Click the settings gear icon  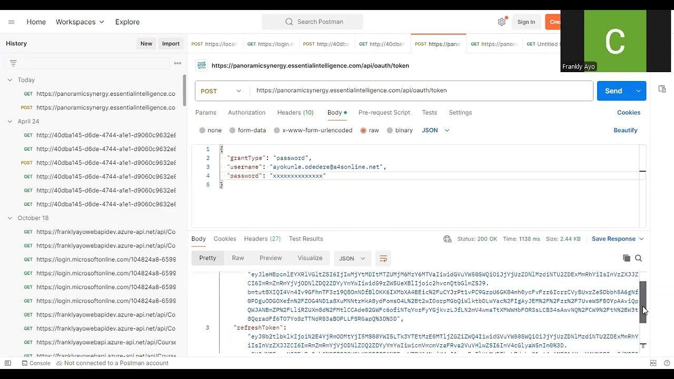point(502,22)
